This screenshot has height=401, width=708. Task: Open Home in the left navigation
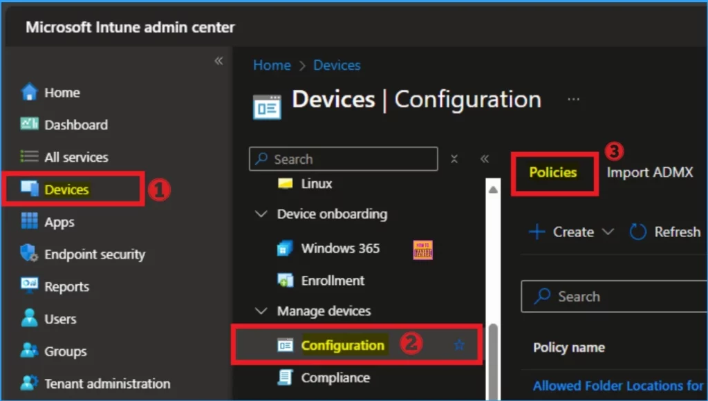click(50, 93)
